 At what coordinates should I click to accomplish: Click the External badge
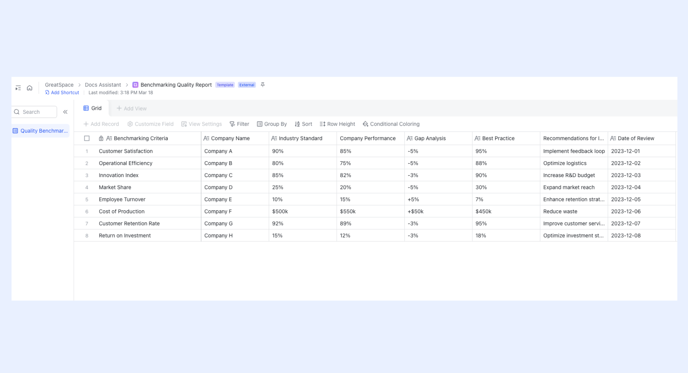(247, 85)
